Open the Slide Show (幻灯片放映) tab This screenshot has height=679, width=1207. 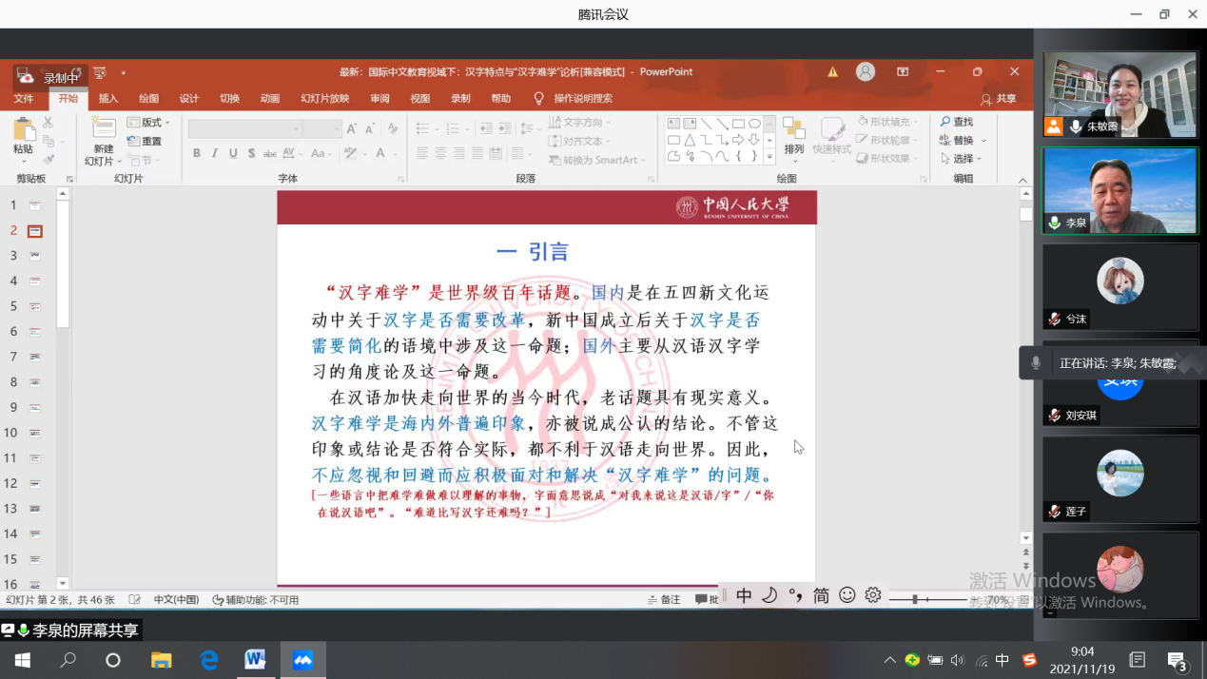pyautogui.click(x=324, y=98)
